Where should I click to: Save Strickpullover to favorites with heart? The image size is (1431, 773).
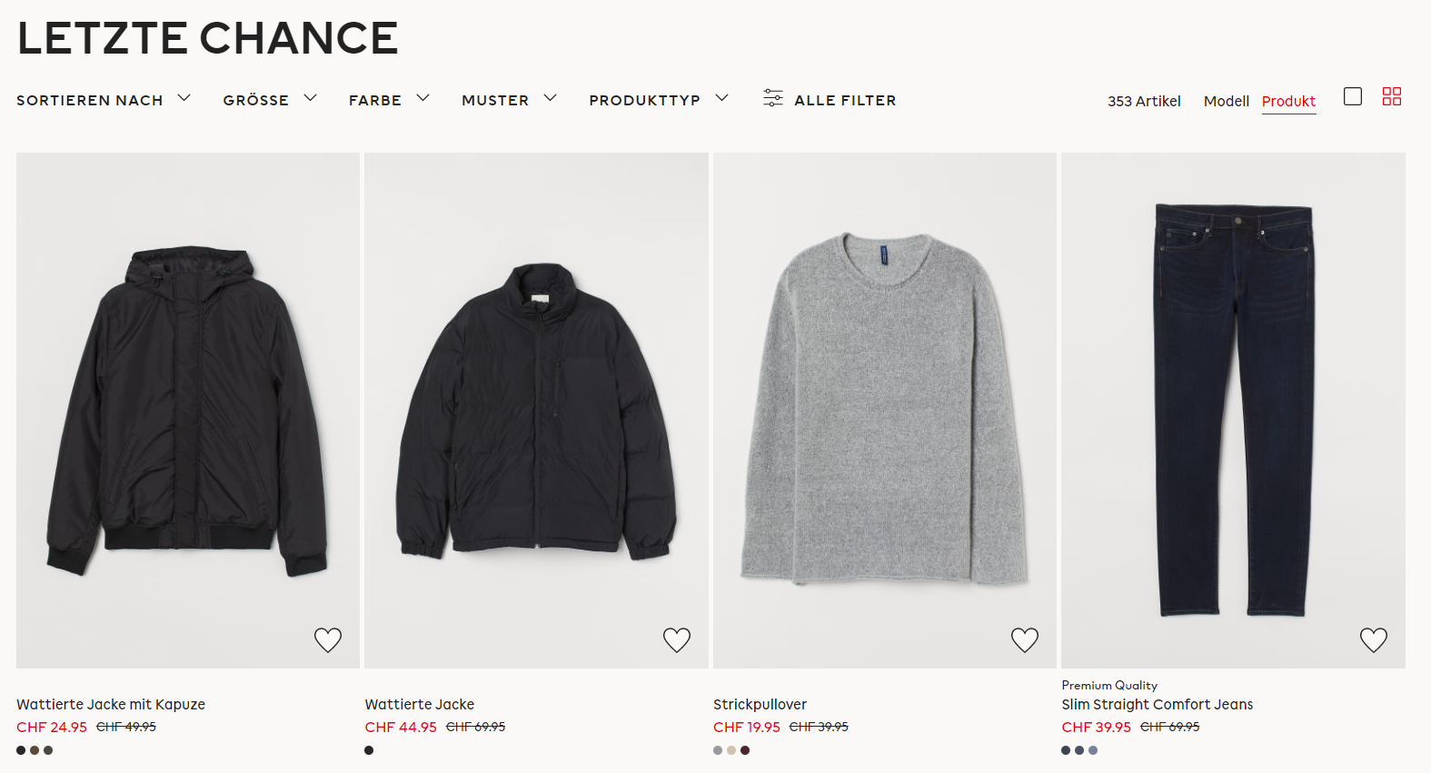coord(1025,639)
